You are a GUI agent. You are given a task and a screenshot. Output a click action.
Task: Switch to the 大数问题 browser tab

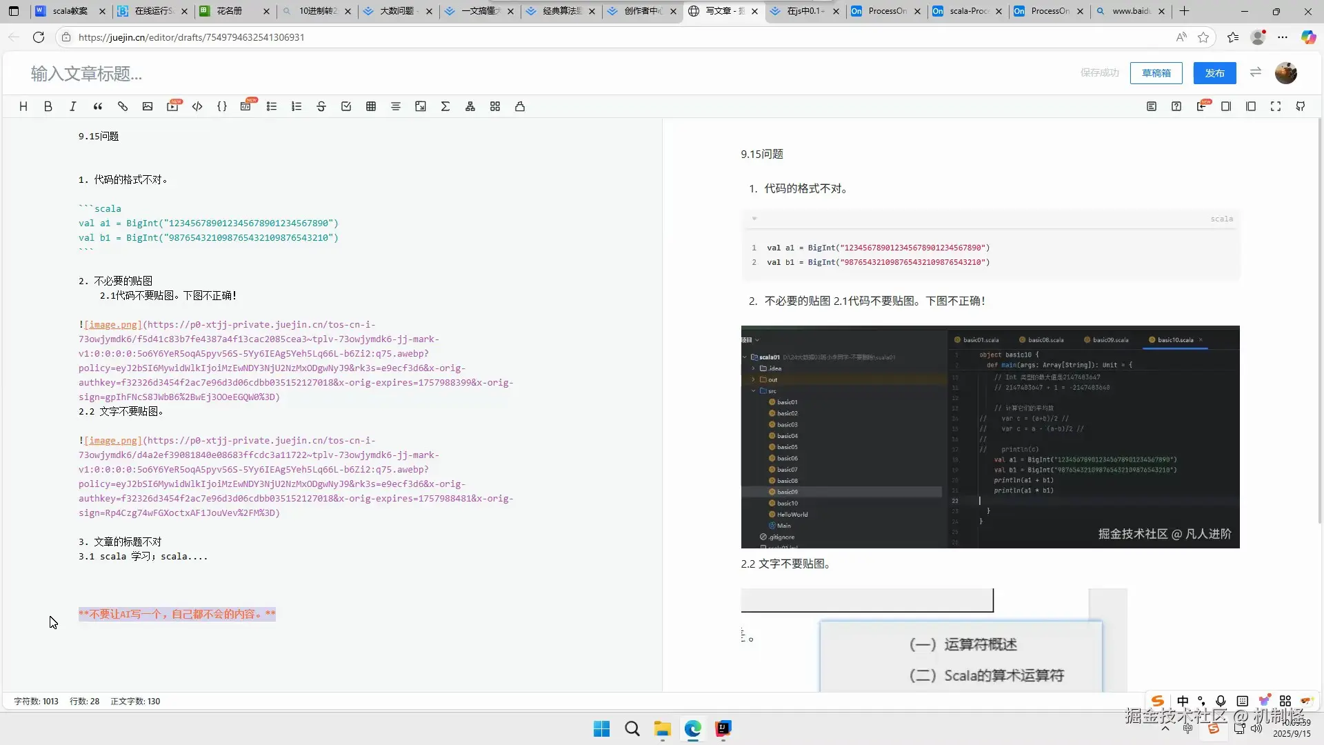[397, 11]
